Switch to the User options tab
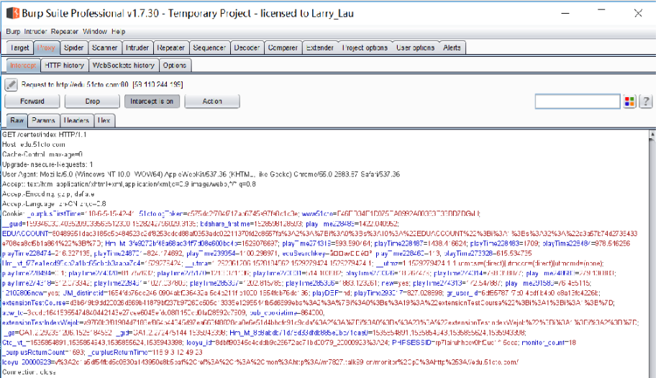Viewport: 666px width, 378px height. 416,48
